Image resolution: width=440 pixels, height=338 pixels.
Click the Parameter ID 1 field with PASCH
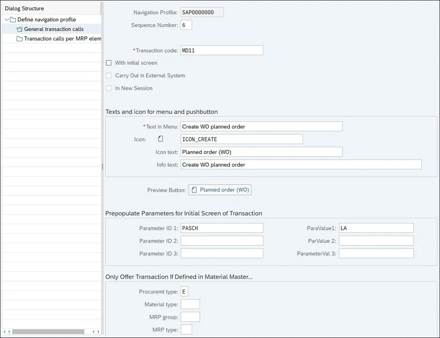[x=222, y=228]
